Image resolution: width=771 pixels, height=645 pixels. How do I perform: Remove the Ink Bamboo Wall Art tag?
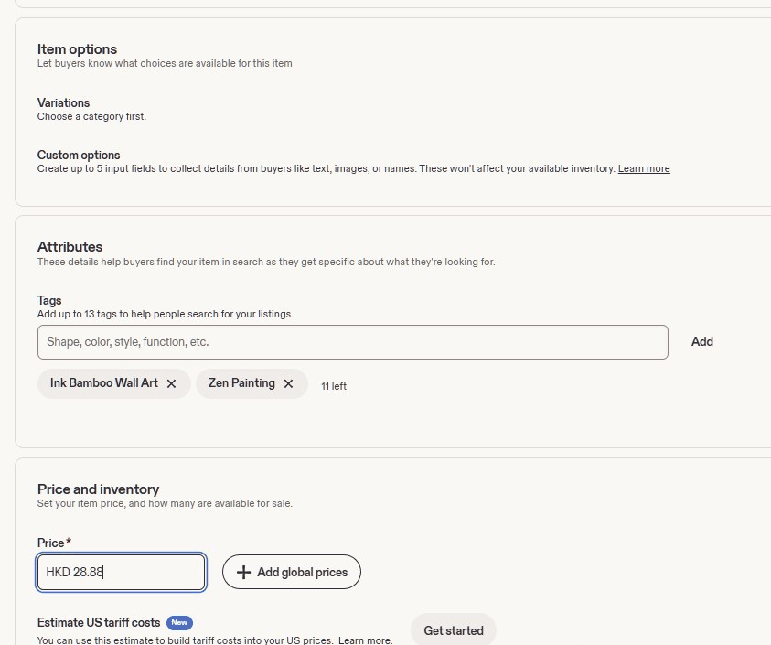click(171, 383)
